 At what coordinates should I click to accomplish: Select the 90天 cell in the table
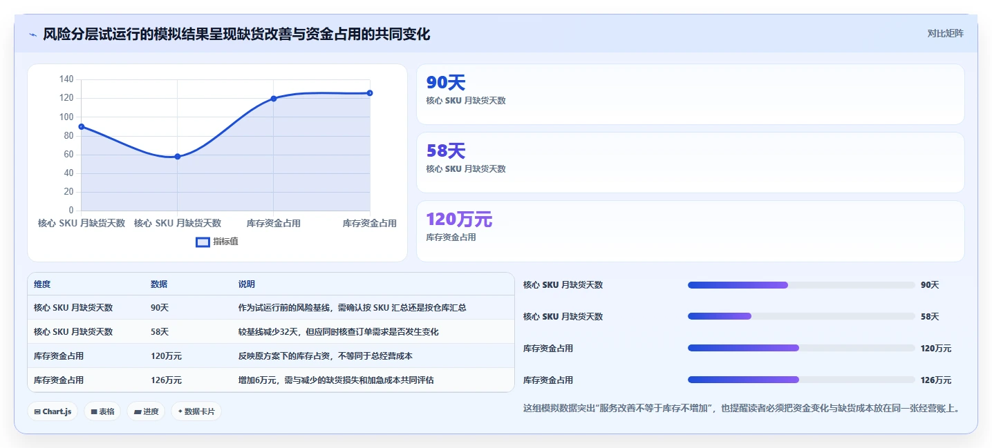pos(160,308)
